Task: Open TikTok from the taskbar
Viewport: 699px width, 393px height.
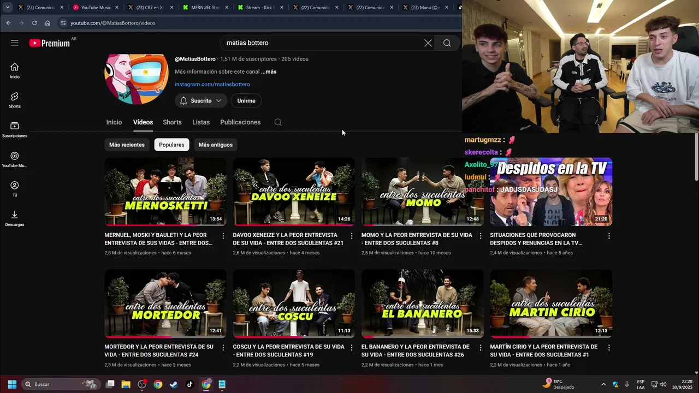Action: click(x=189, y=384)
